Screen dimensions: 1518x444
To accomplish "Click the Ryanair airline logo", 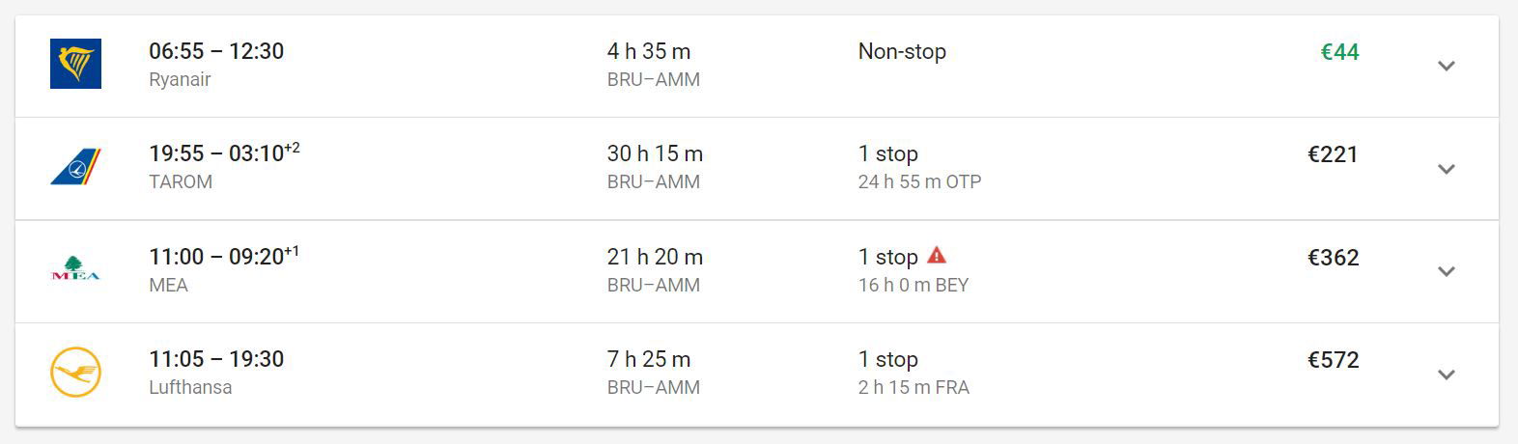I will click(x=75, y=64).
